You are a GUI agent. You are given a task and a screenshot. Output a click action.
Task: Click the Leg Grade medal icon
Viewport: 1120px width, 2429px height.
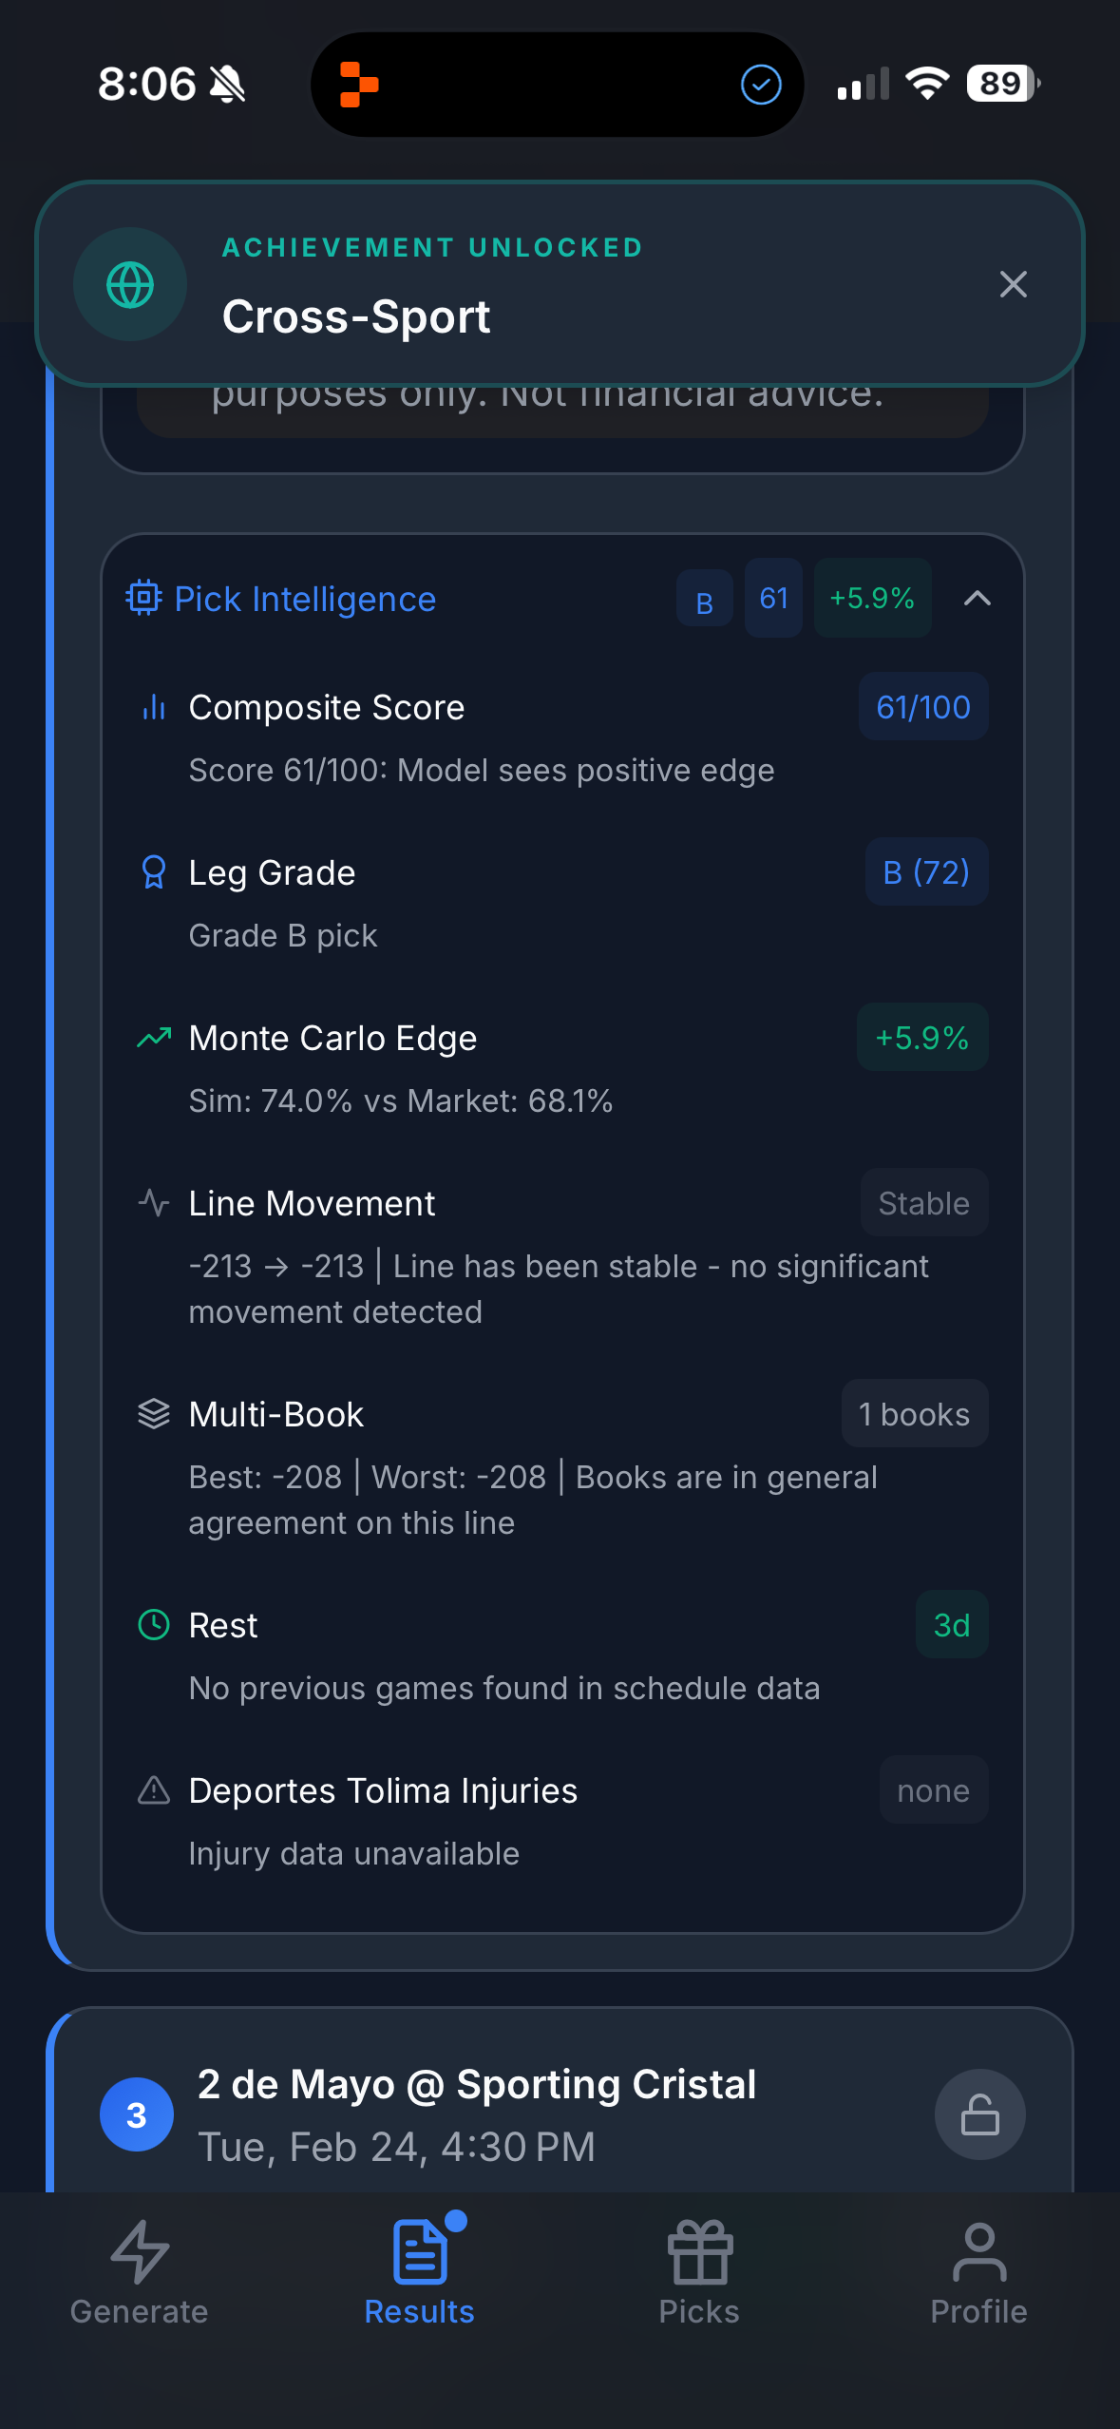click(153, 871)
